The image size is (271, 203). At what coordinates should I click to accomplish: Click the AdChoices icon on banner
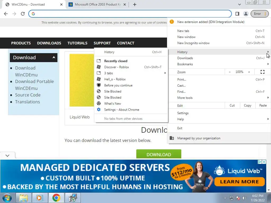(x=260, y=162)
